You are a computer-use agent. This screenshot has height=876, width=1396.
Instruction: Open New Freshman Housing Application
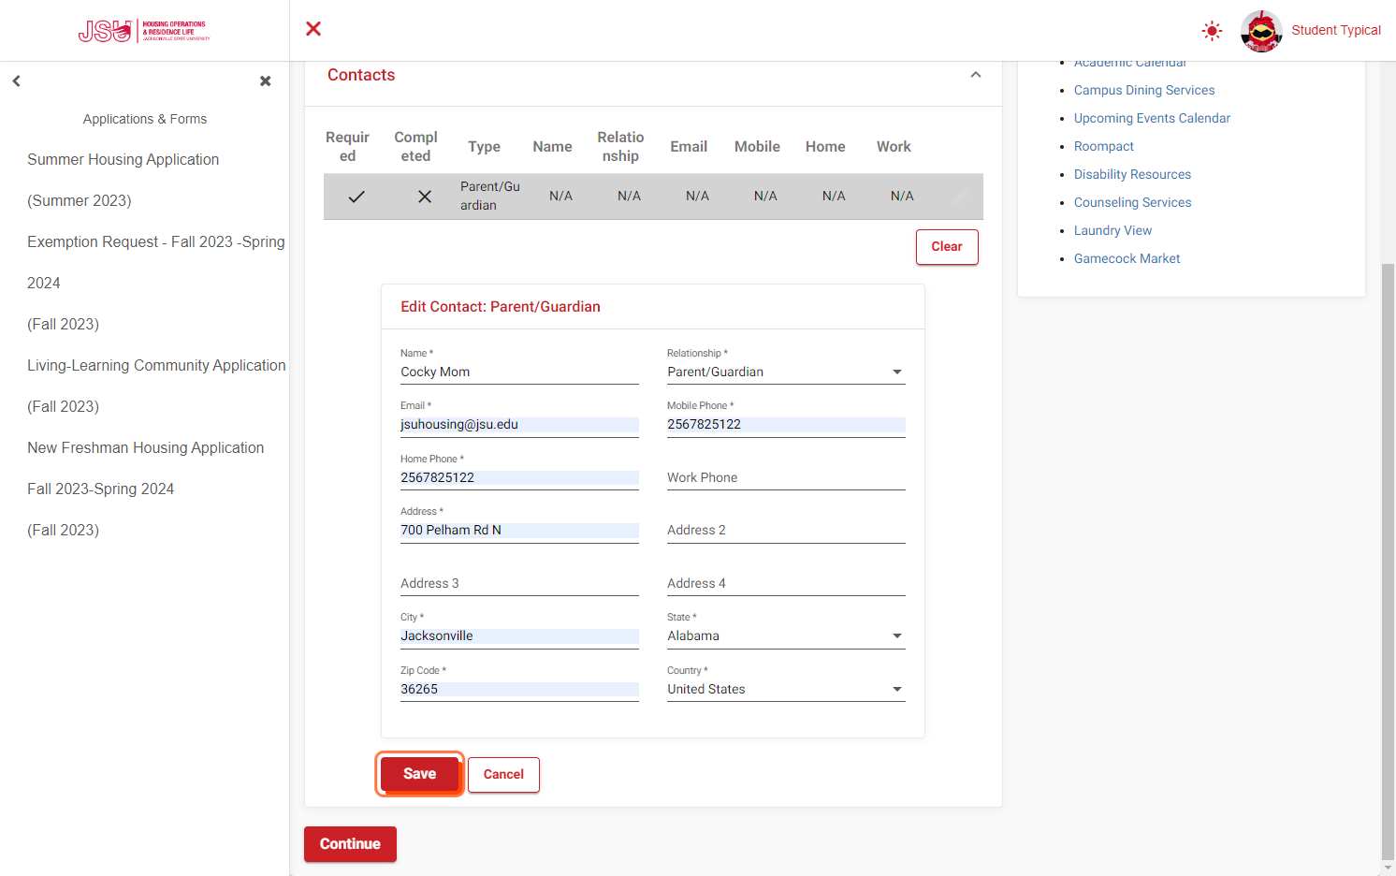145,489
